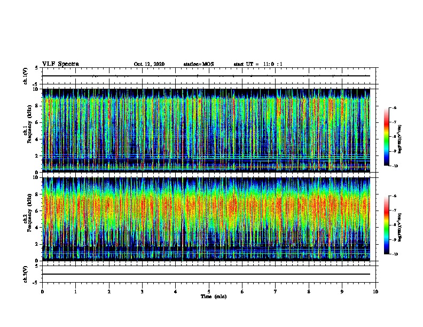Click the "ch.1(V)" waveform axis label

coord(26,76)
